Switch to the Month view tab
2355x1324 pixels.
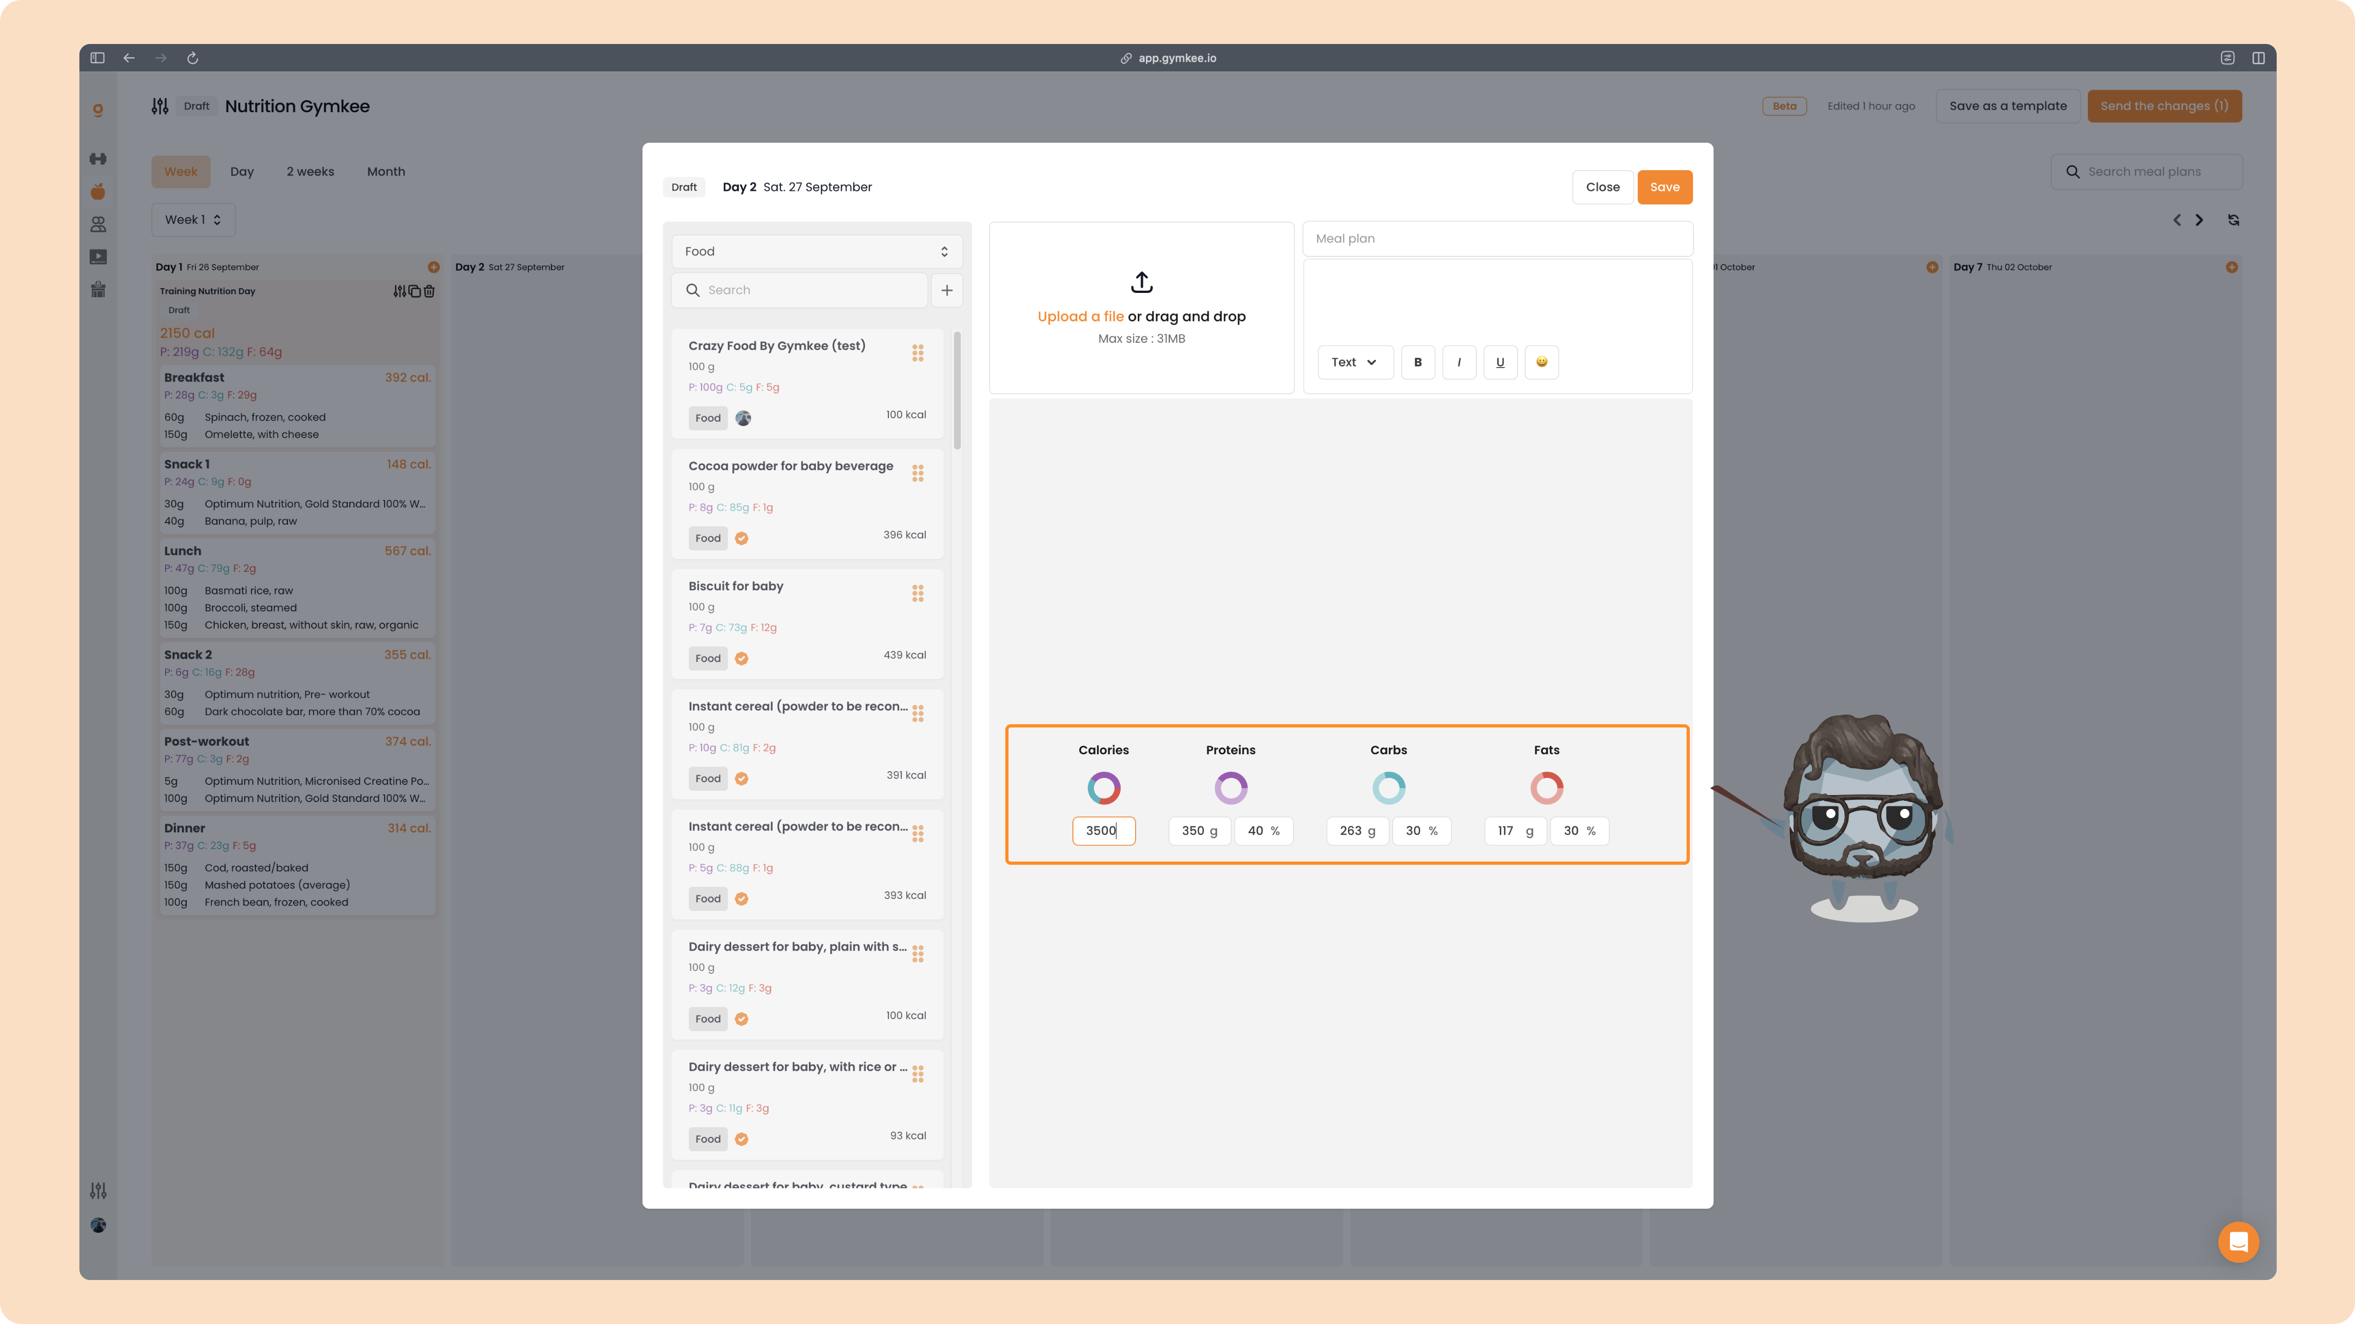(386, 172)
